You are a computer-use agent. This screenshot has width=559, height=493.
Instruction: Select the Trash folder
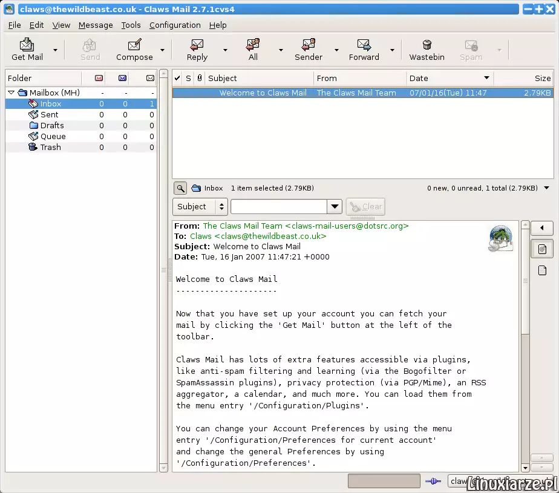(81, 147)
